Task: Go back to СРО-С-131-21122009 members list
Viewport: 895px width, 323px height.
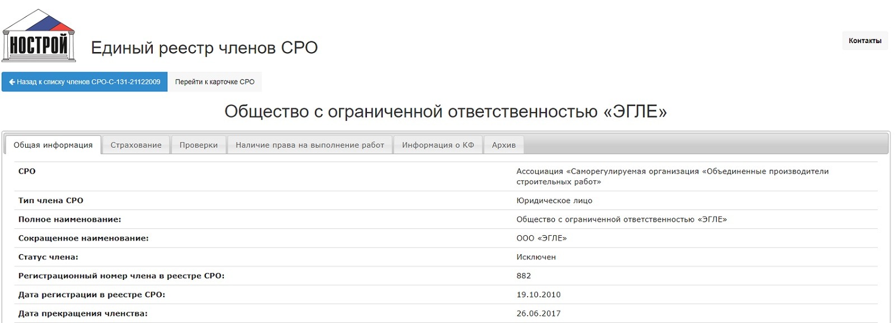Action: coord(84,82)
